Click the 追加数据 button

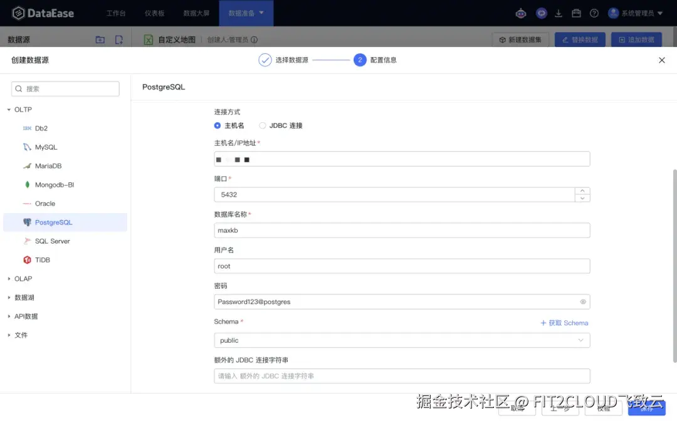[x=636, y=39]
